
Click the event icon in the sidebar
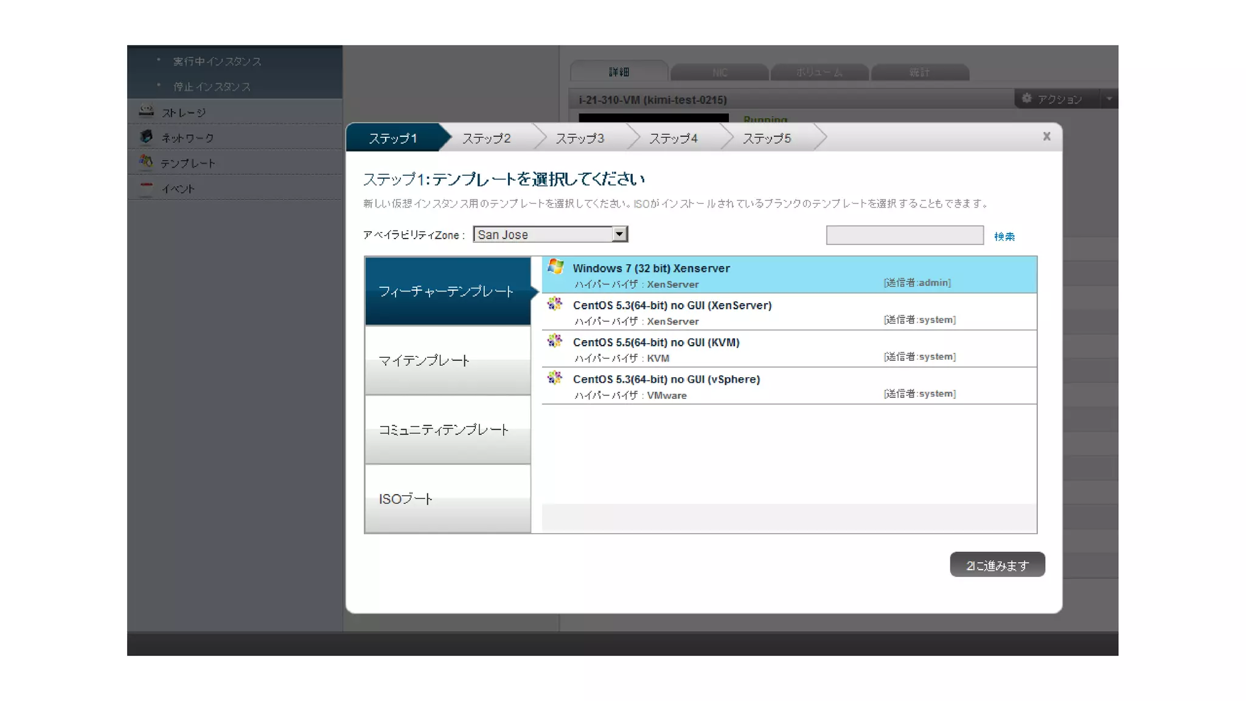click(x=146, y=187)
